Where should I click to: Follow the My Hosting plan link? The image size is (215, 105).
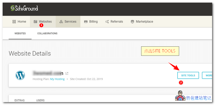tap(57, 79)
